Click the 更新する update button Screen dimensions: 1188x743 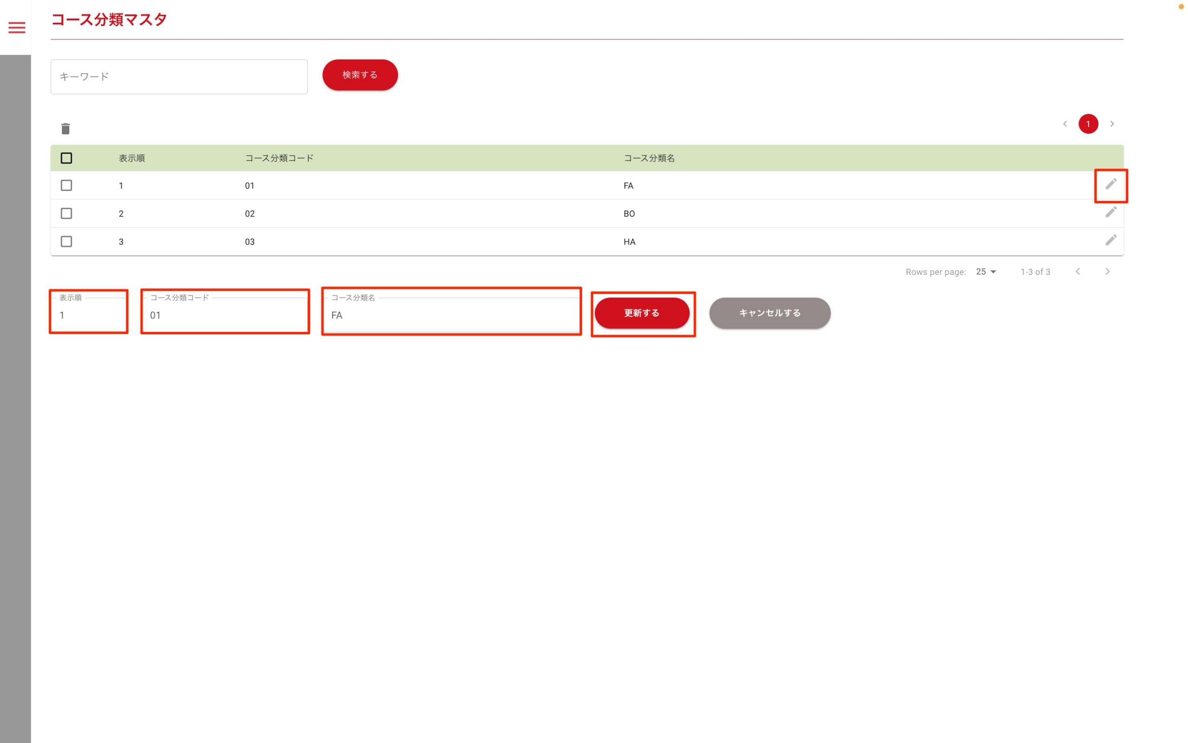point(642,313)
